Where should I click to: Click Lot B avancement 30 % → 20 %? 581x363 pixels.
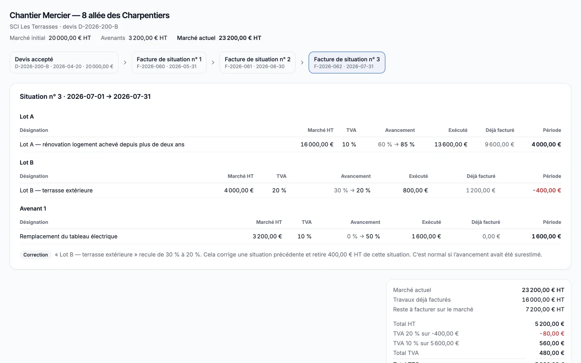(352, 190)
